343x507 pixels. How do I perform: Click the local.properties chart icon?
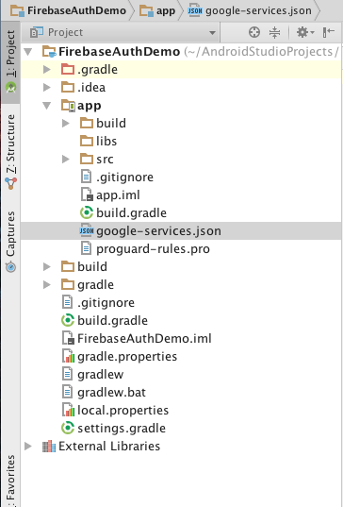click(x=68, y=410)
